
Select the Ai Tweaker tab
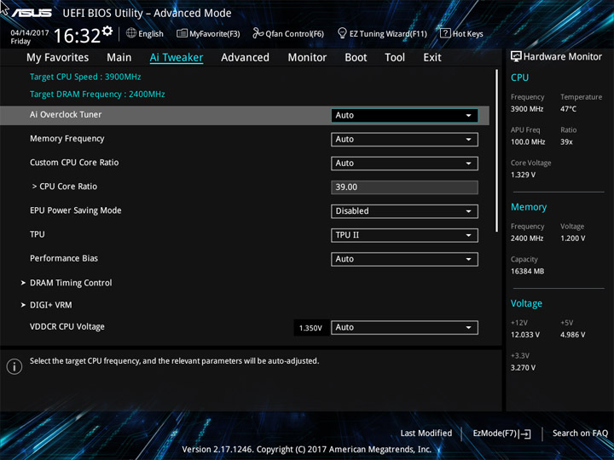point(177,58)
